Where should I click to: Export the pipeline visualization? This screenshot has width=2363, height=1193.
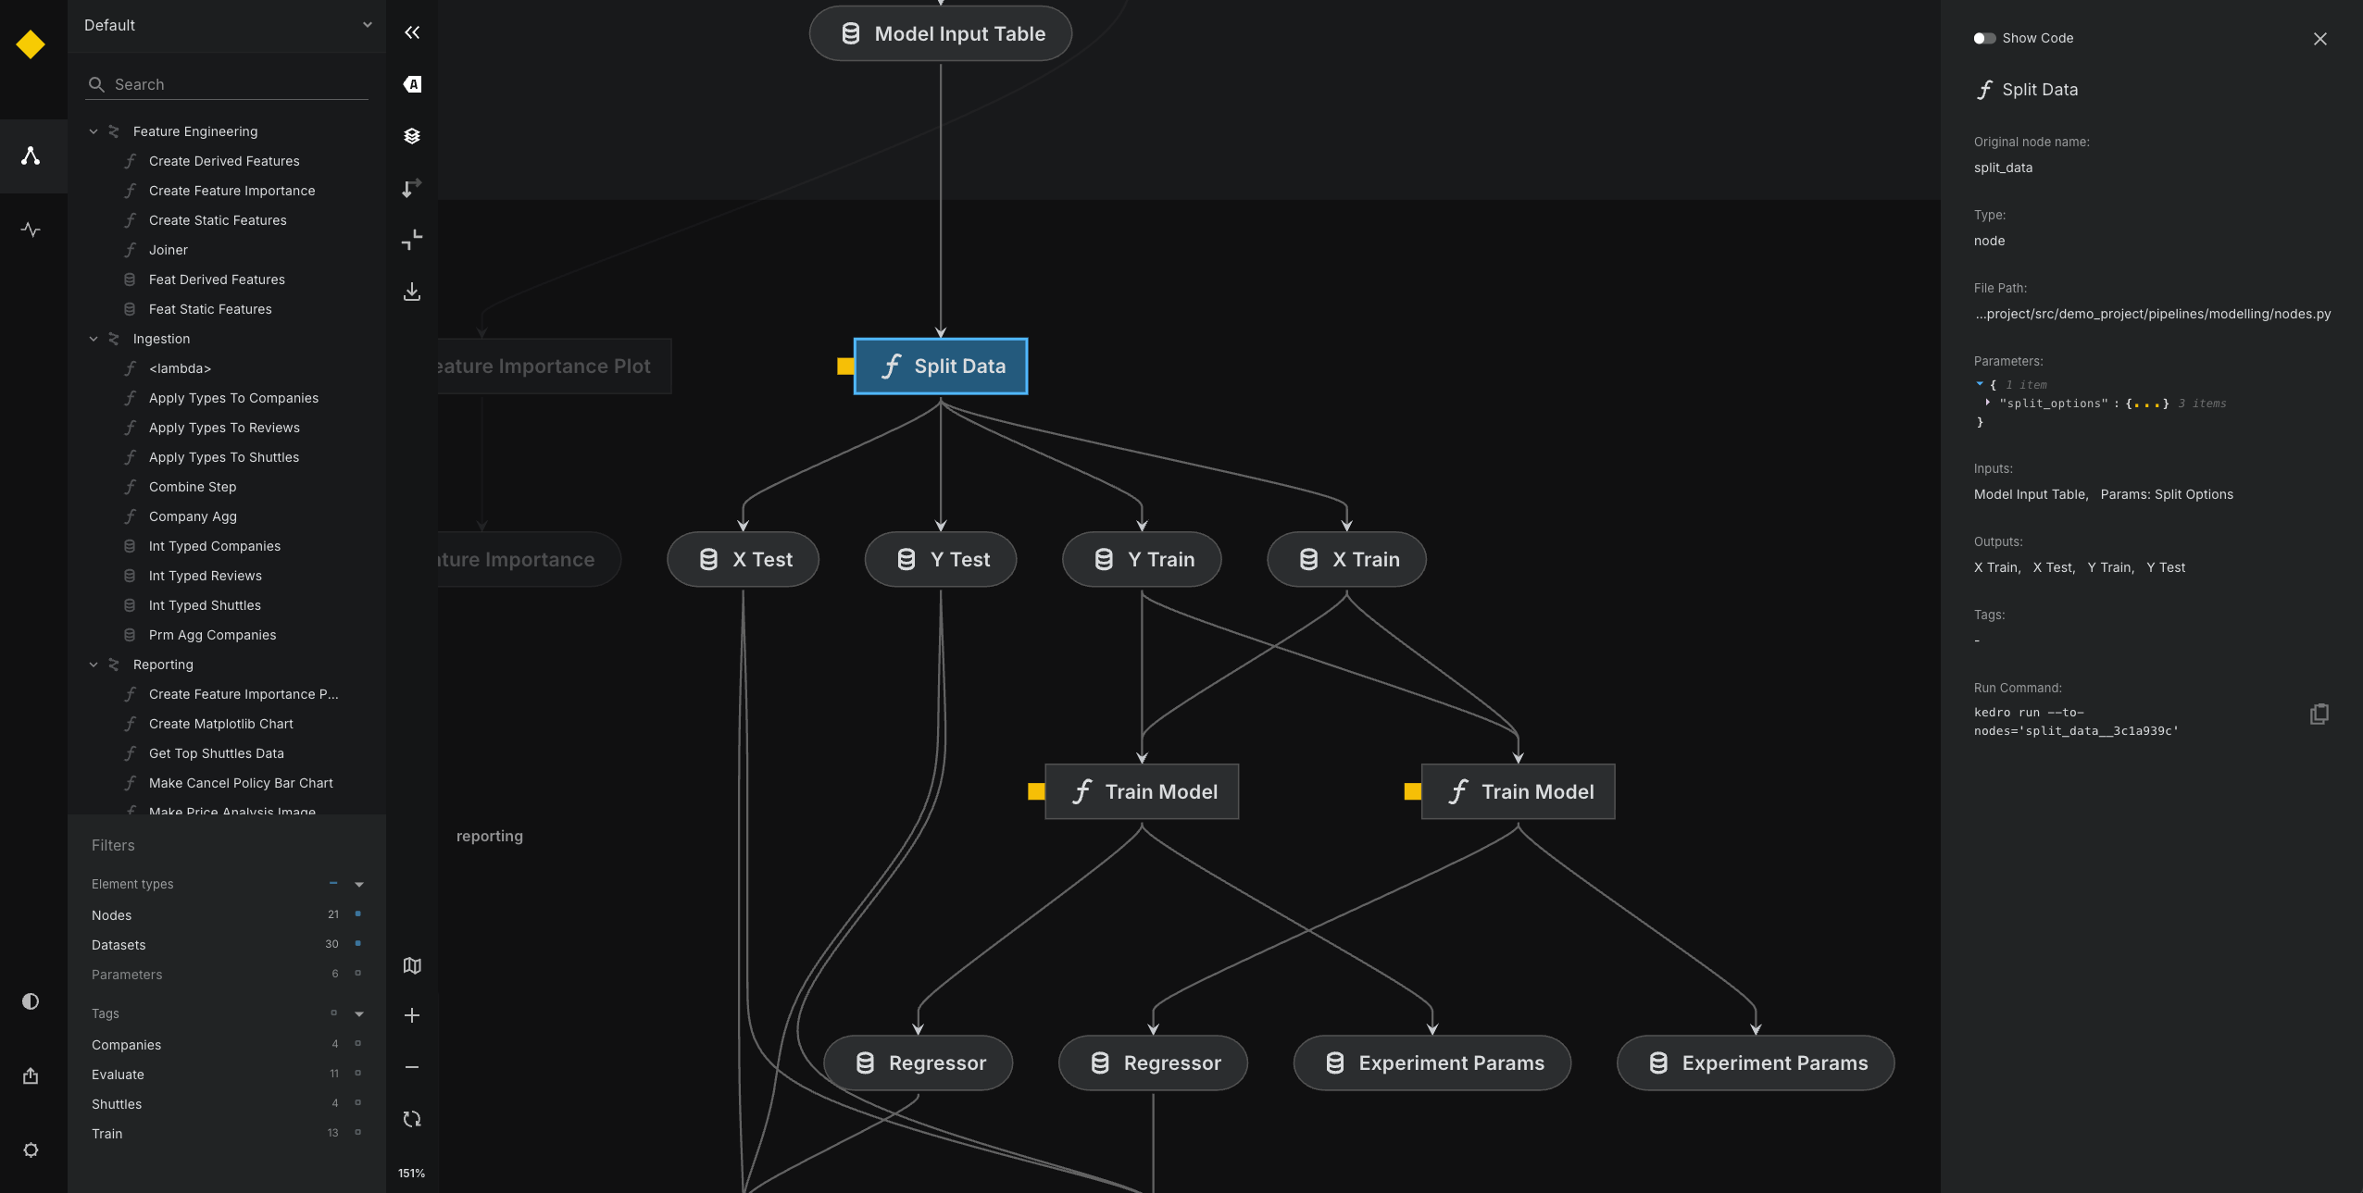(412, 292)
